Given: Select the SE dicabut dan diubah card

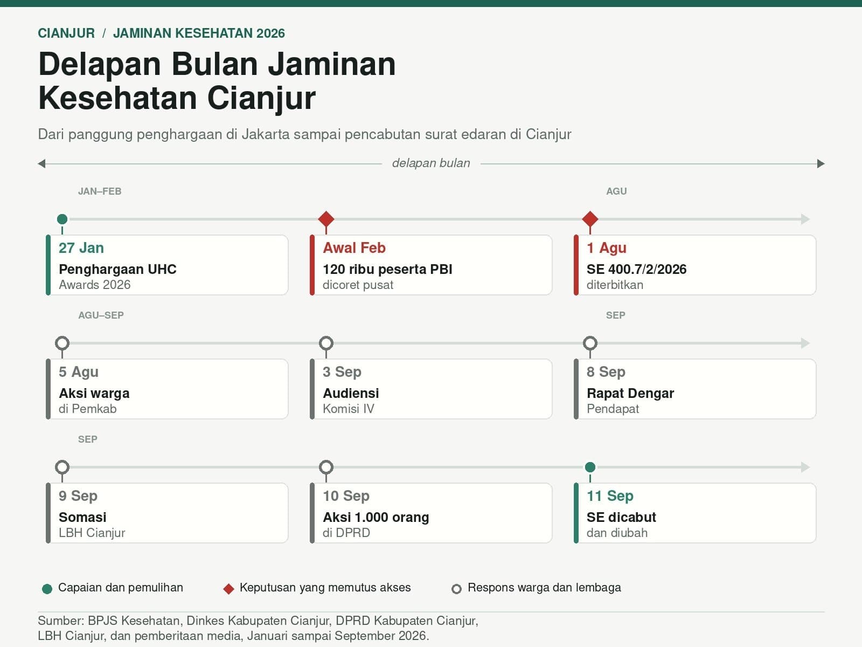Looking at the screenshot, I should point(695,513).
